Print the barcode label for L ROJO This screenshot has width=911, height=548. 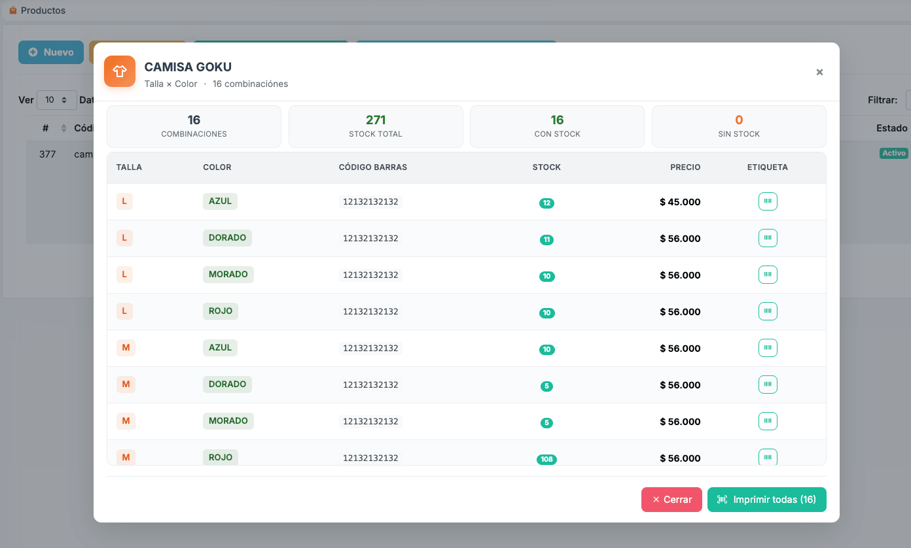[x=768, y=311]
